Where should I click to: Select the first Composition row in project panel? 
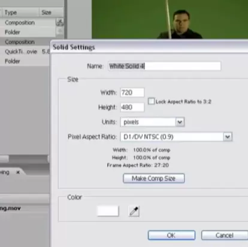pyautogui.click(x=28, y=23)
